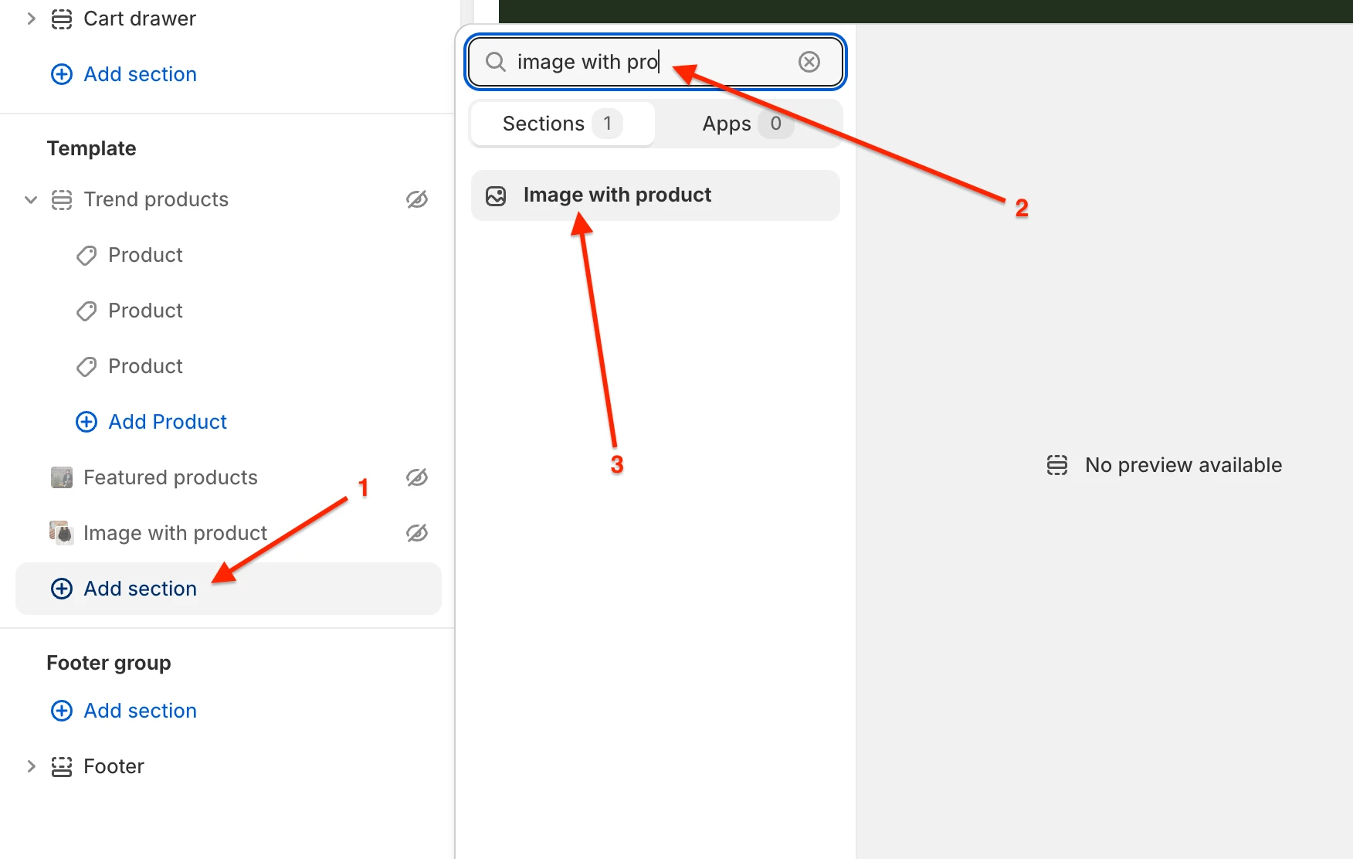Expand the Footer section

click(31, 766)
